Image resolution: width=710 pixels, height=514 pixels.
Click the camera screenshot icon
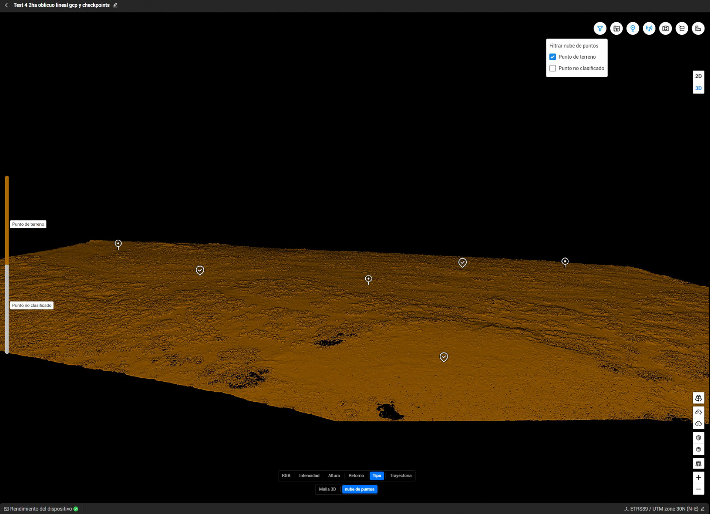pyautogui.click(x=665, y=29)
